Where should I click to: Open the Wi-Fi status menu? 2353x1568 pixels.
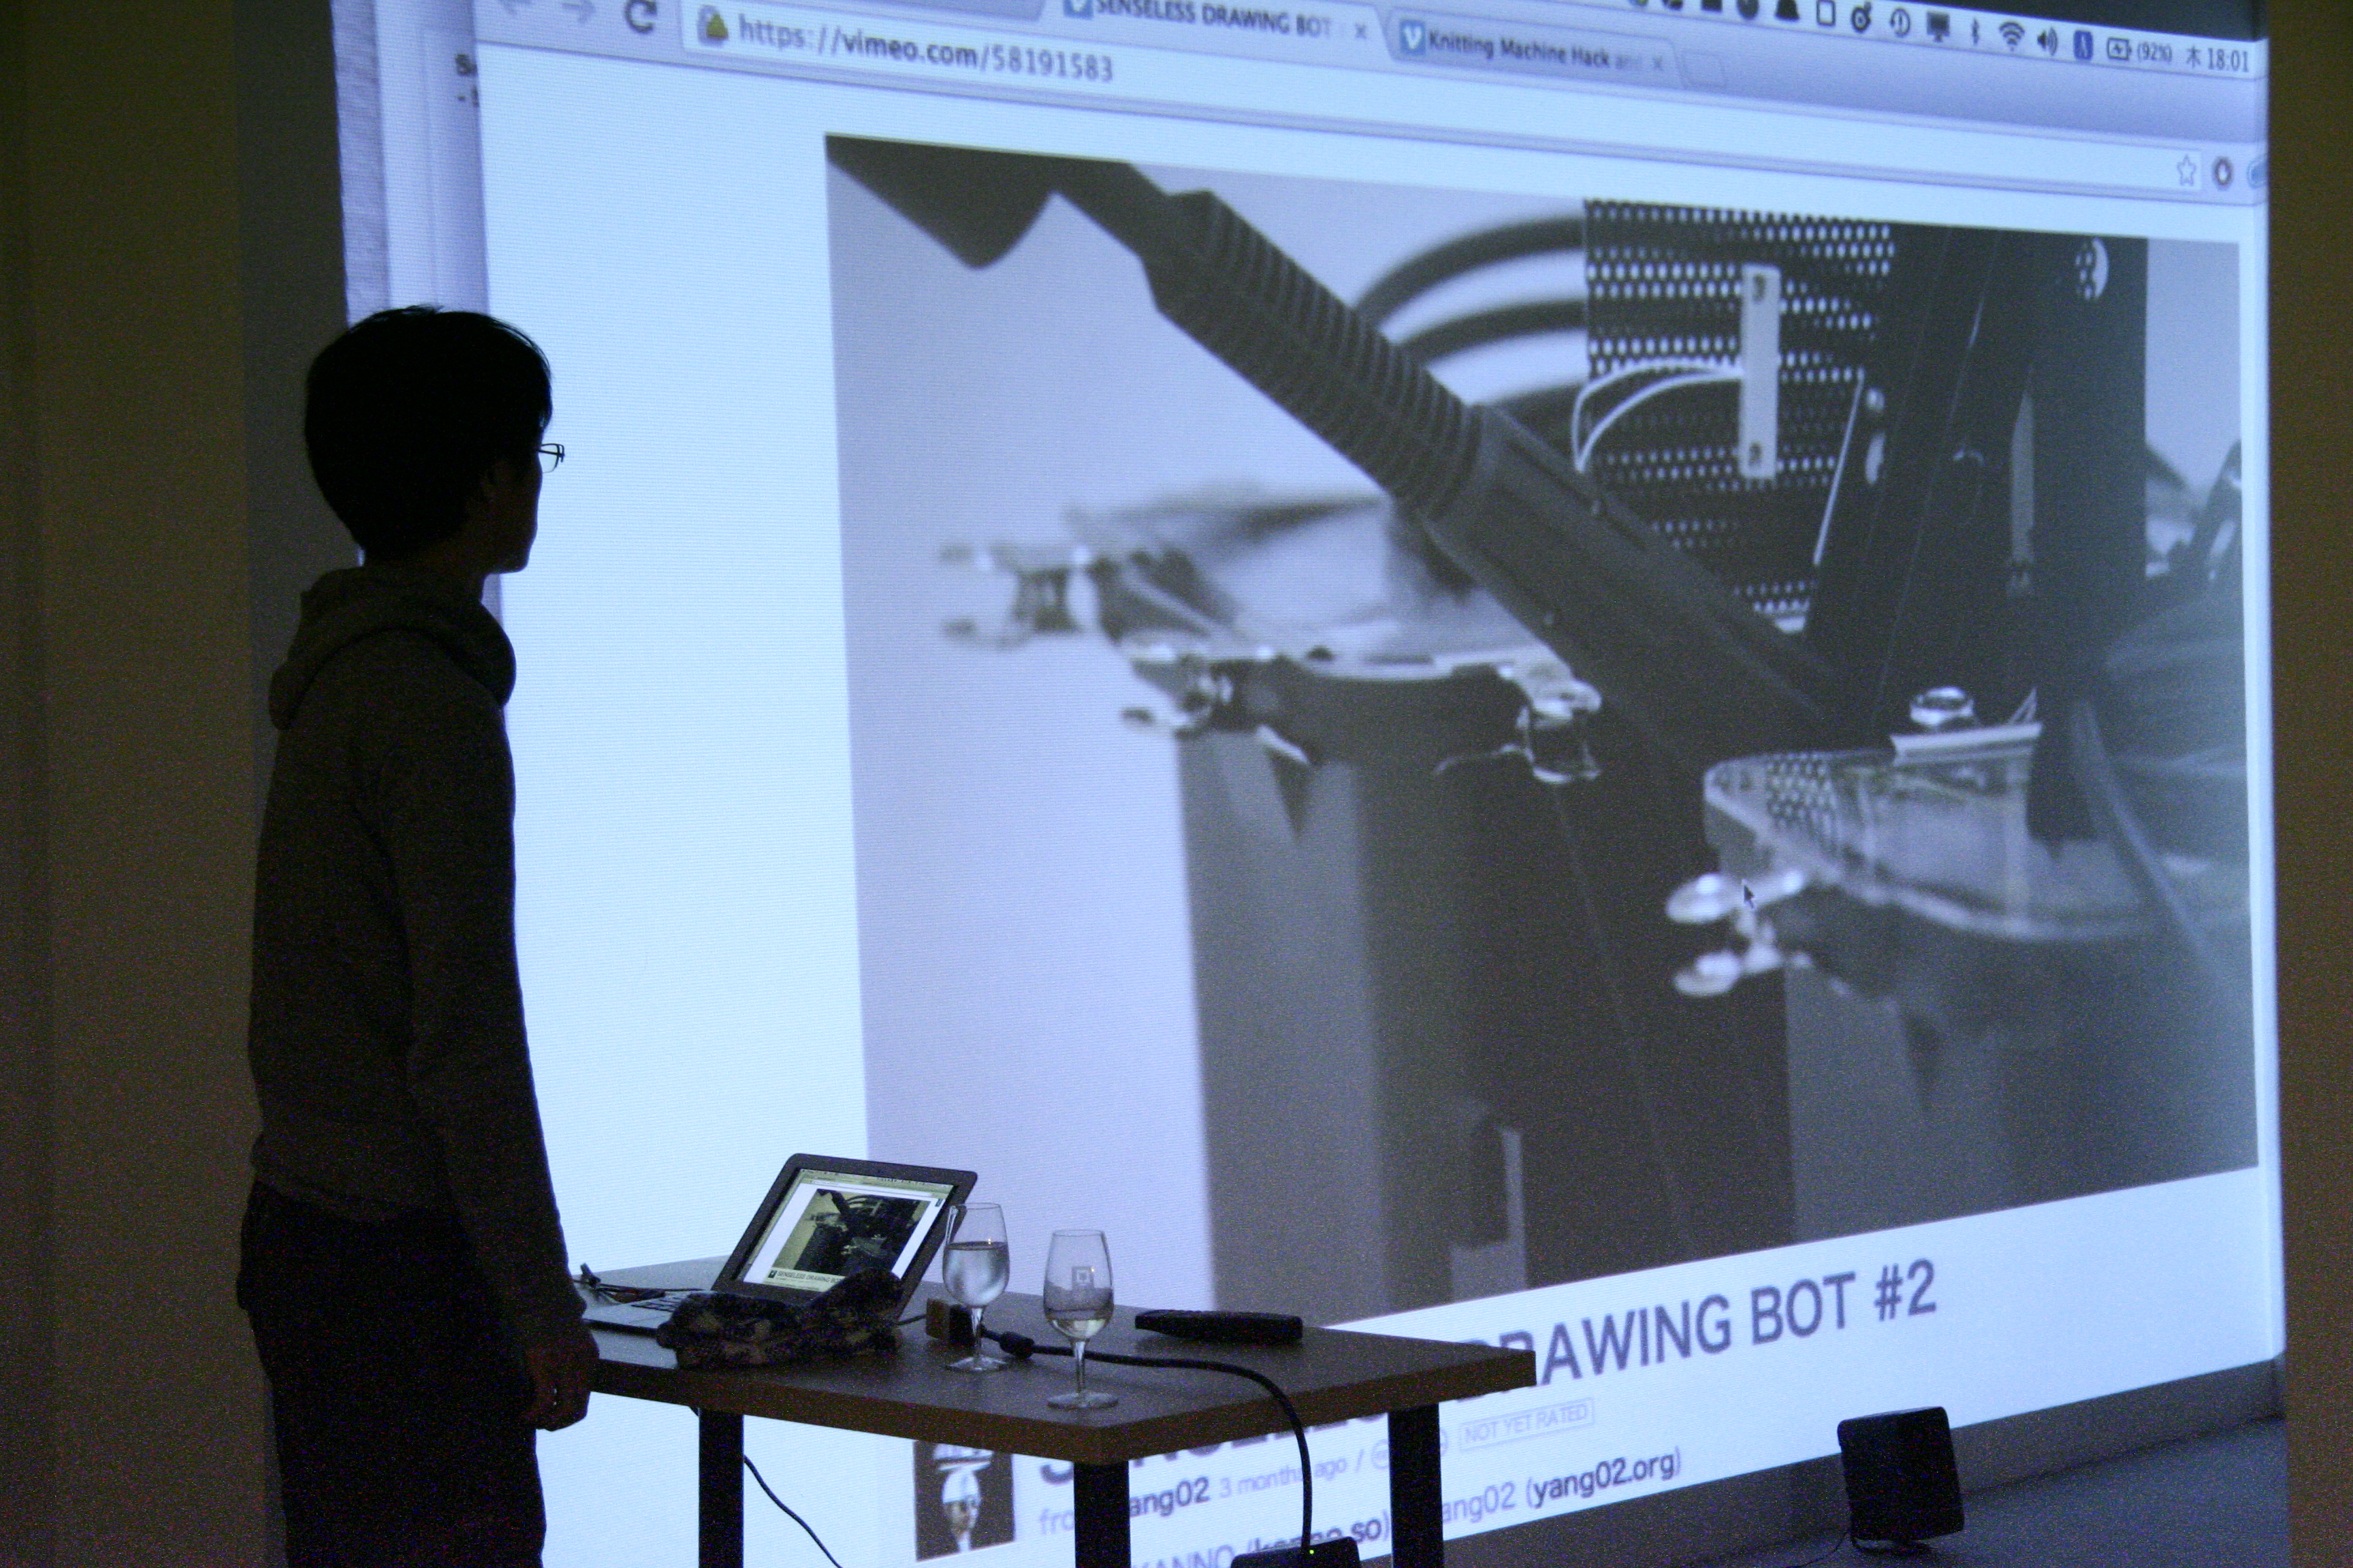pyautogui.click(x=2011, y=36)
